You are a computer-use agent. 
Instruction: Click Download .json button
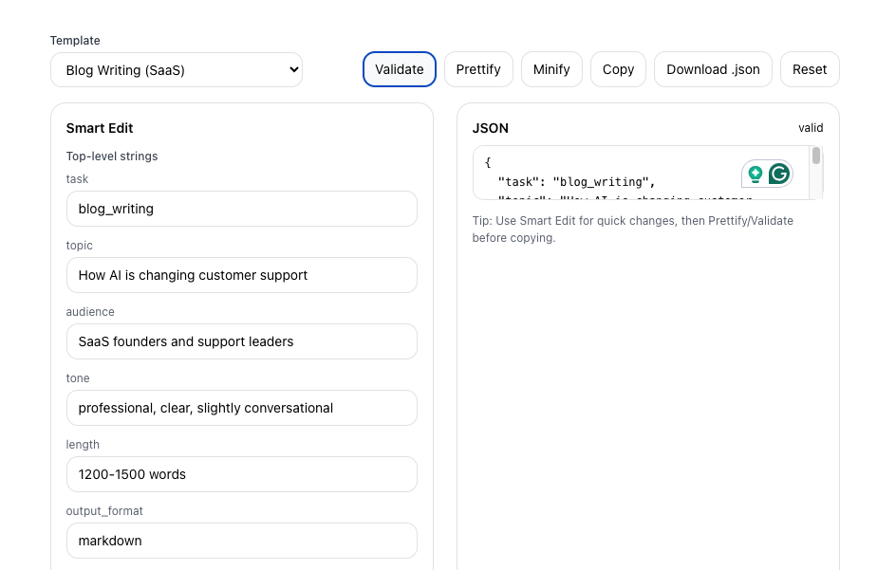click(x=713, y=69)
